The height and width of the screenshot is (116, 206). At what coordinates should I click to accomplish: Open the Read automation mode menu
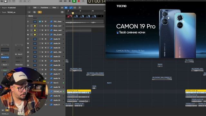[5, 70]
